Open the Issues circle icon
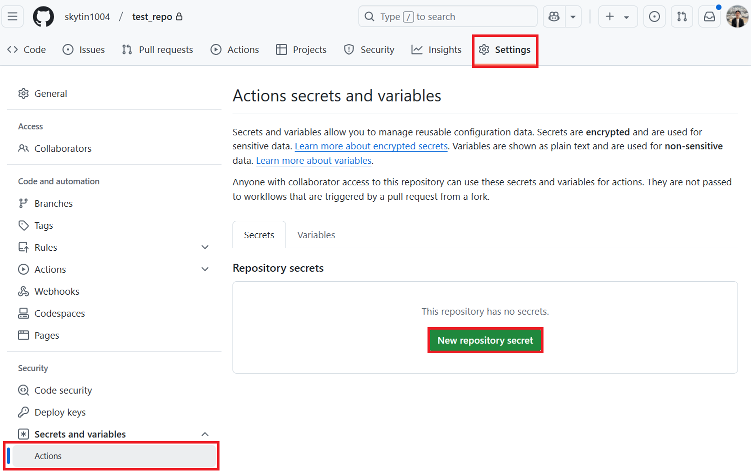This screenshot has width=751, height=471. (67, 49)
